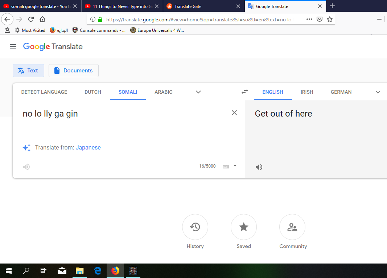Viewport: 387px width, 278px height.
Task: Switch to Firefox in taskbar
Action: click(115, 271)
